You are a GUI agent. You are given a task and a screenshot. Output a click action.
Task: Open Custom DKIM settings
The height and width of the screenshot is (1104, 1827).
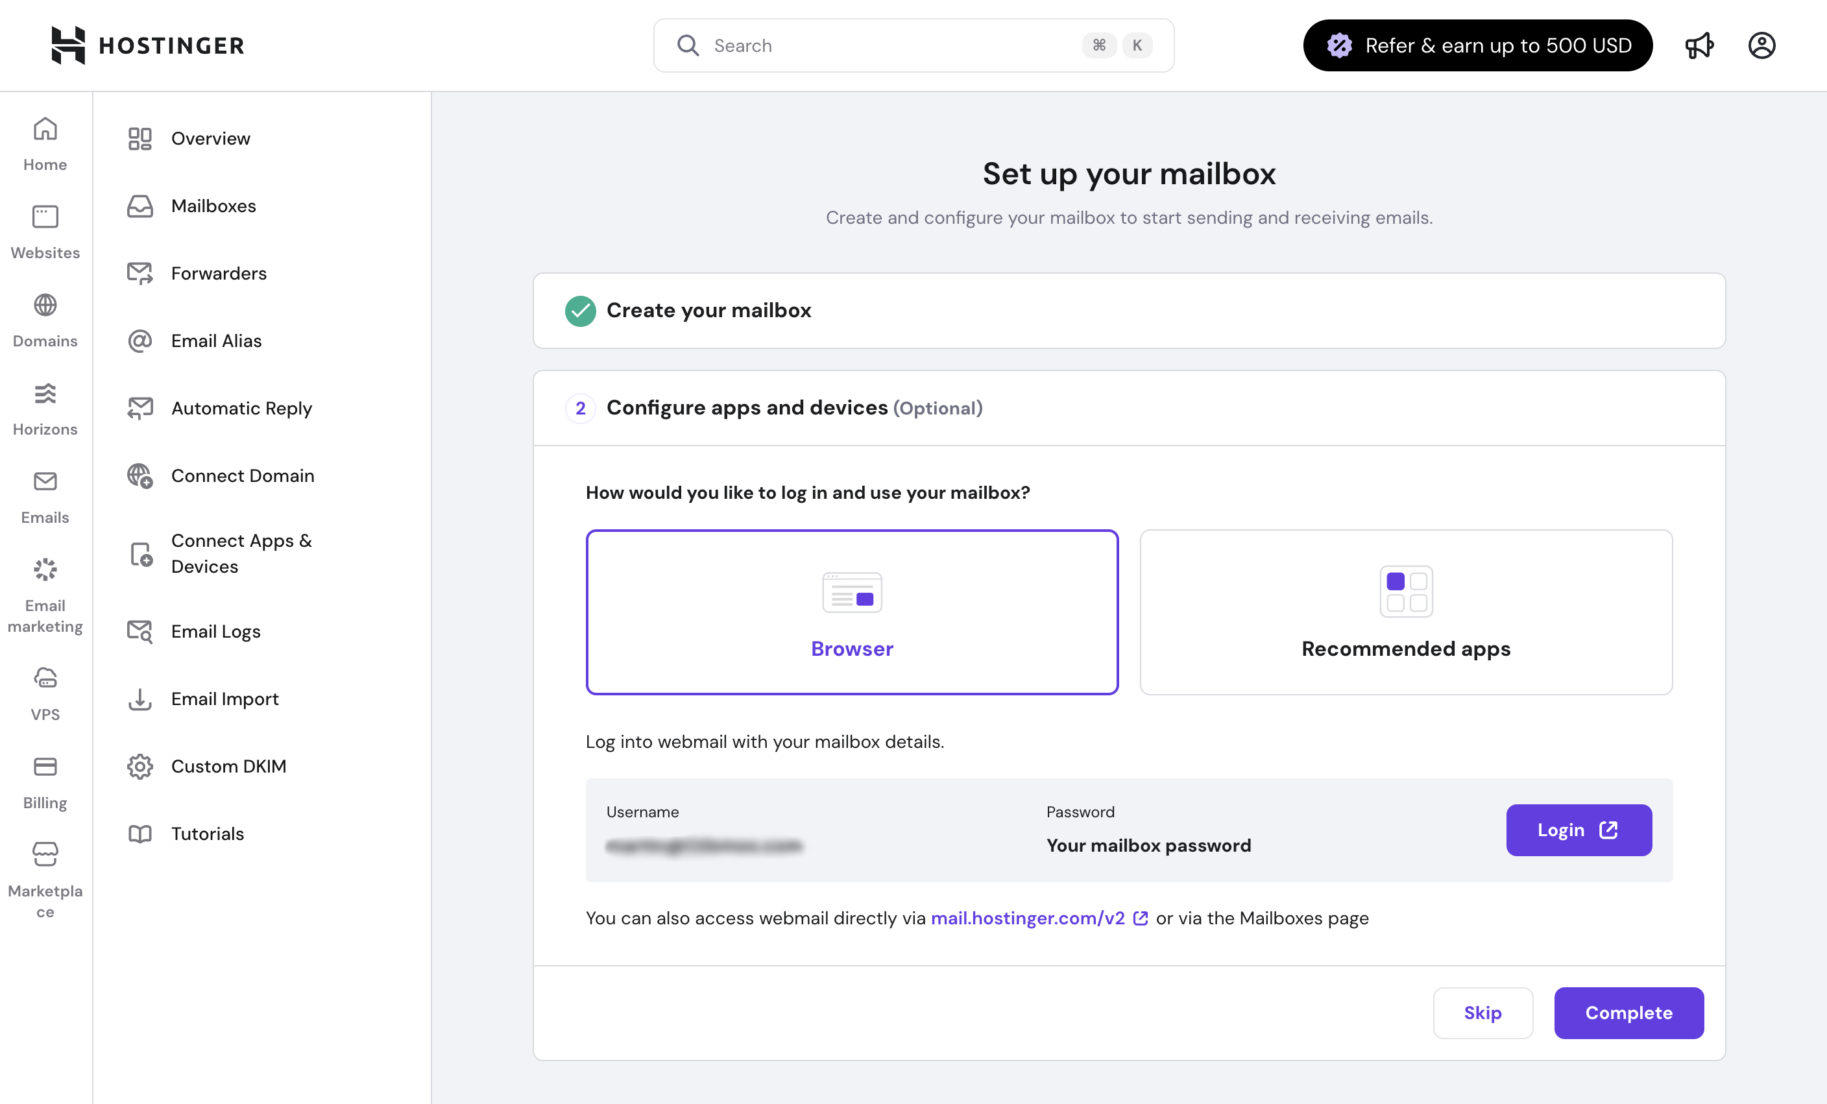pos(228,766)
